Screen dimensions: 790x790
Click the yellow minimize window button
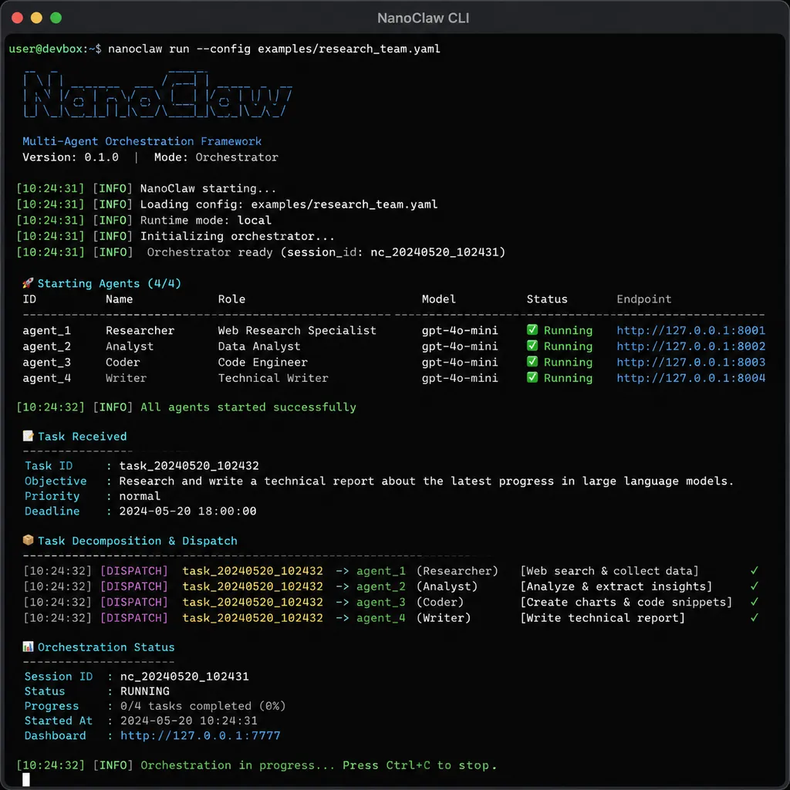point(37,19)
